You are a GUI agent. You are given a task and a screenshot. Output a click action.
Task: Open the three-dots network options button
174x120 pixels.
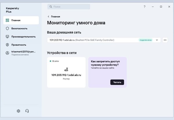(165, 40)
